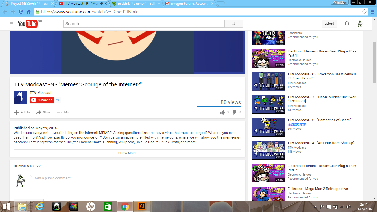
Task: Open "An Hour from Shut Up" title
Action: coord(321,143)
